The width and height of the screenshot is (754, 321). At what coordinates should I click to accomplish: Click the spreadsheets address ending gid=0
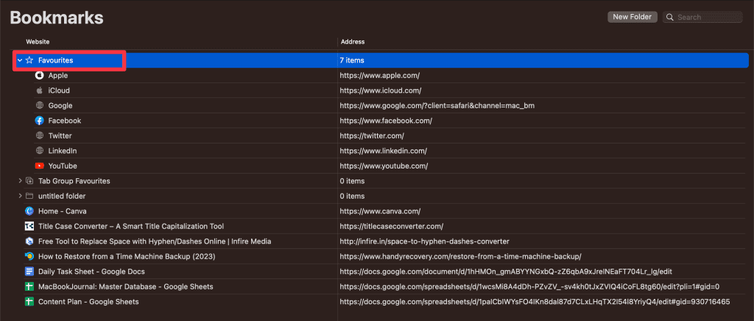click(529, 287)
